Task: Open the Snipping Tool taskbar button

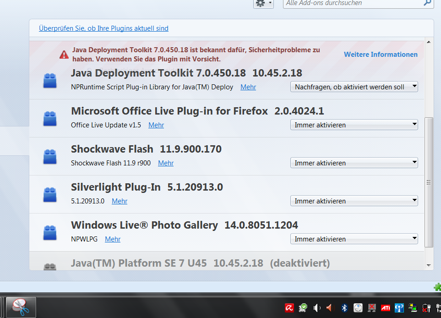Action: [21, 307]
